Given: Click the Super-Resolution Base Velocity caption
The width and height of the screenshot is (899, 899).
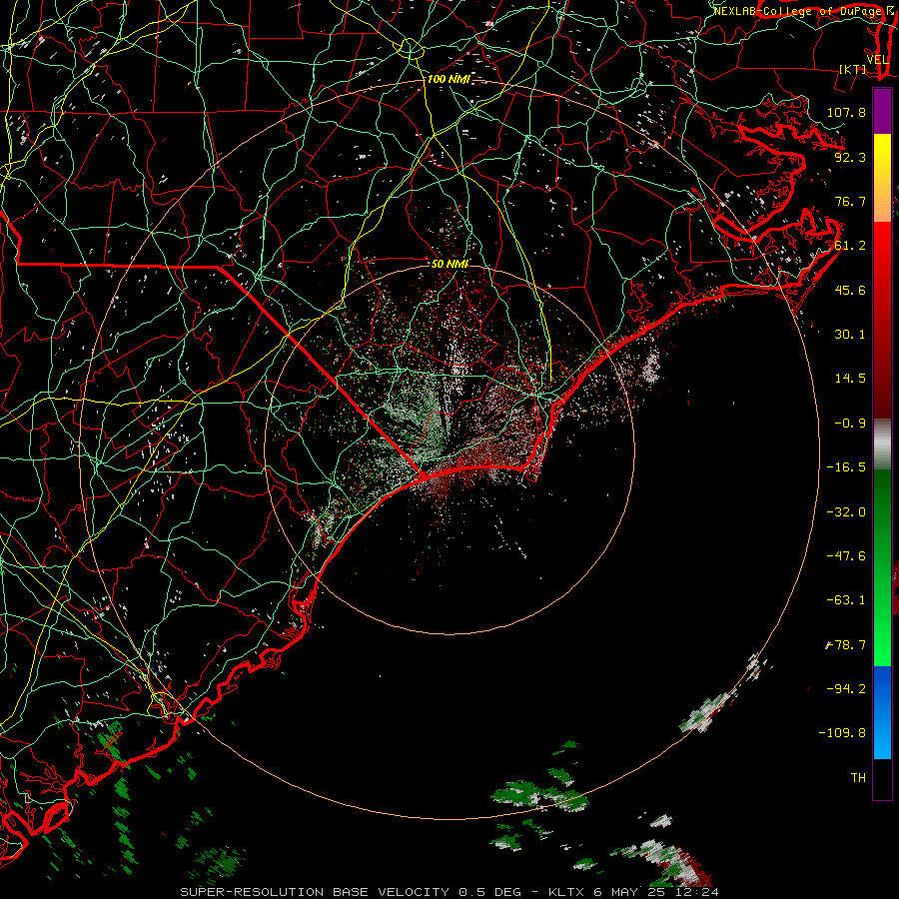Looking at the screenshot, I should click(x=449, y=892).
